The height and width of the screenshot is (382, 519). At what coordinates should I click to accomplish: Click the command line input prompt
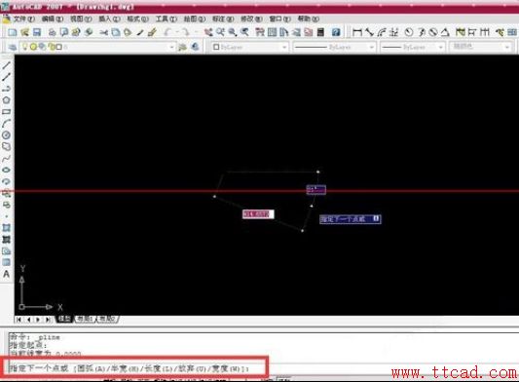coord(134,368)
